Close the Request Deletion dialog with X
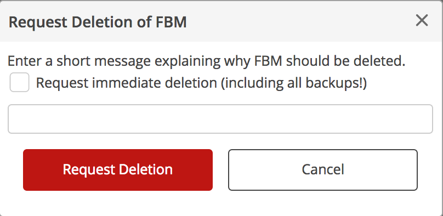This screenshot has height=216, width=443. [422, 21]
